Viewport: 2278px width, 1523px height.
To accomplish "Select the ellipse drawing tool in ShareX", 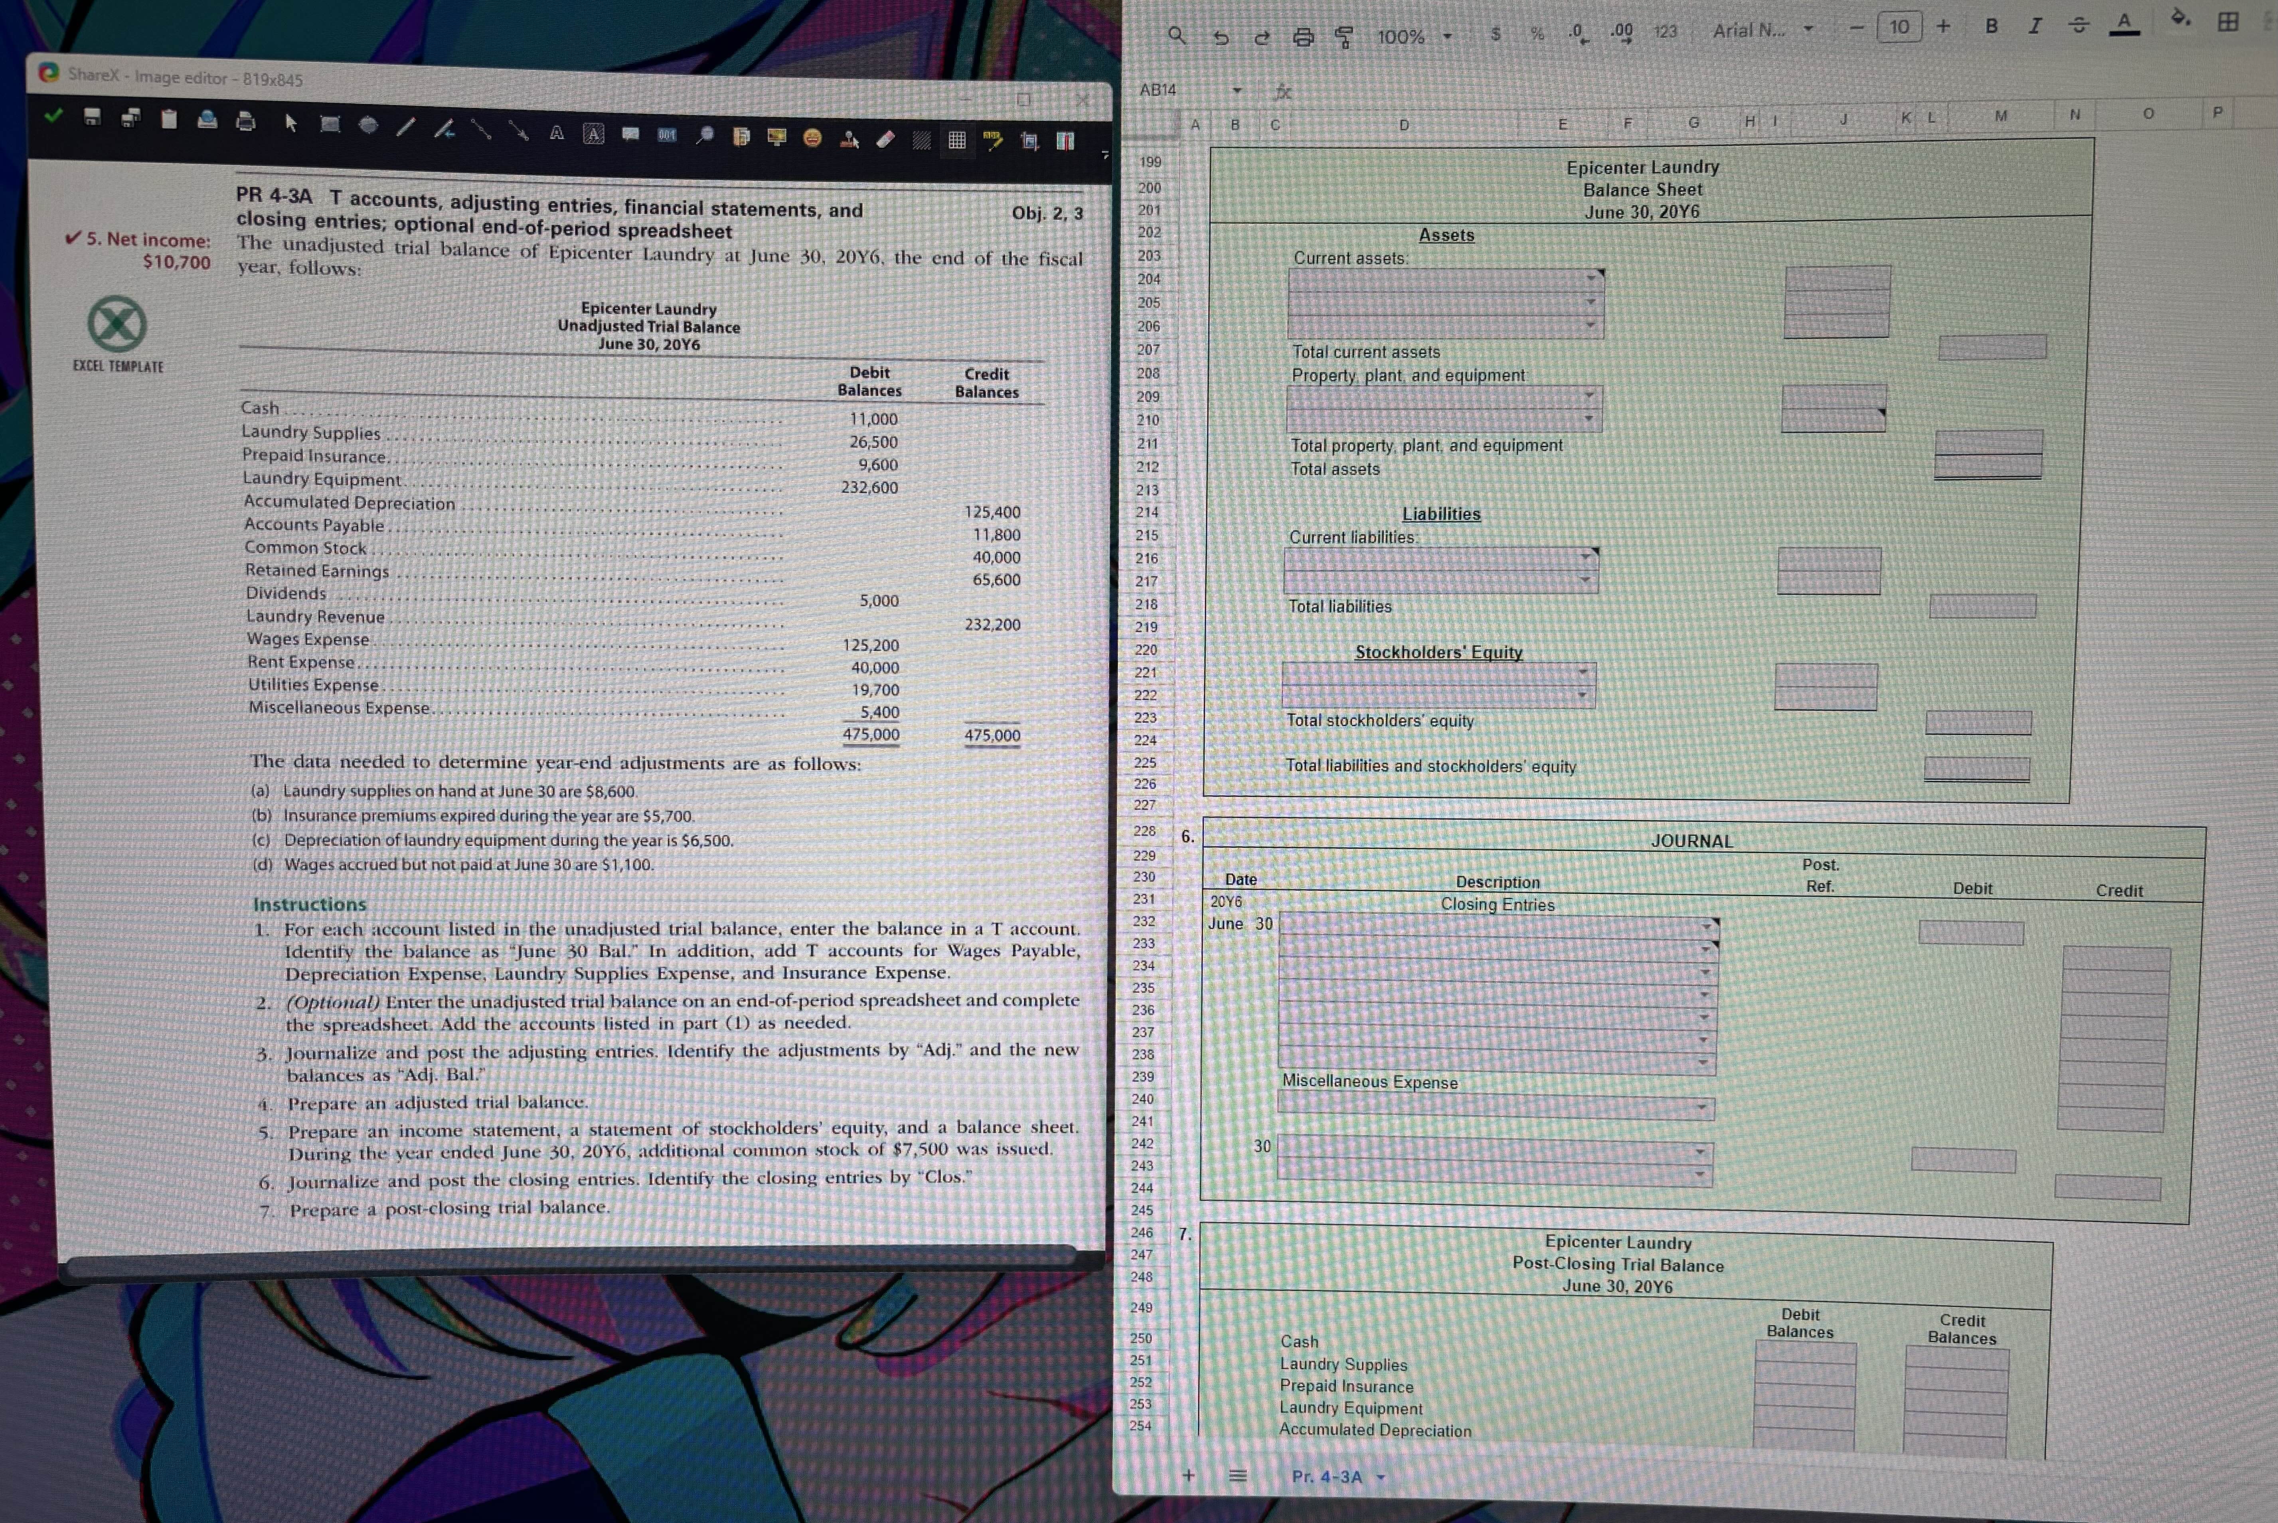I will [368, 125].
